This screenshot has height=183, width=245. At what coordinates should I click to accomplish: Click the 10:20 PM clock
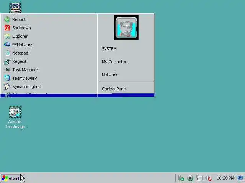[225, 178]
